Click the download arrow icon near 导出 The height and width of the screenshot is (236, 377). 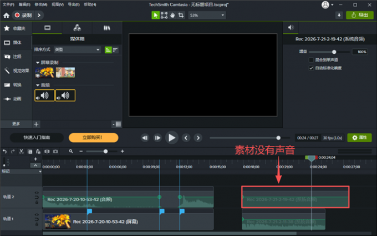point(339,15)
